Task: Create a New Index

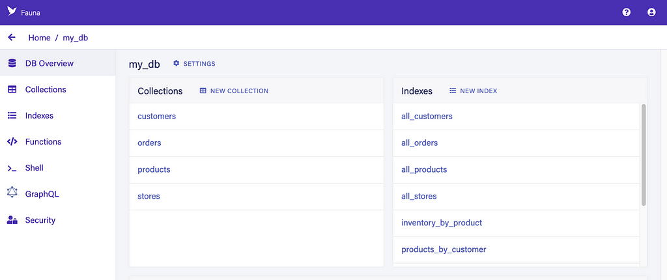Action: [473, 91]
